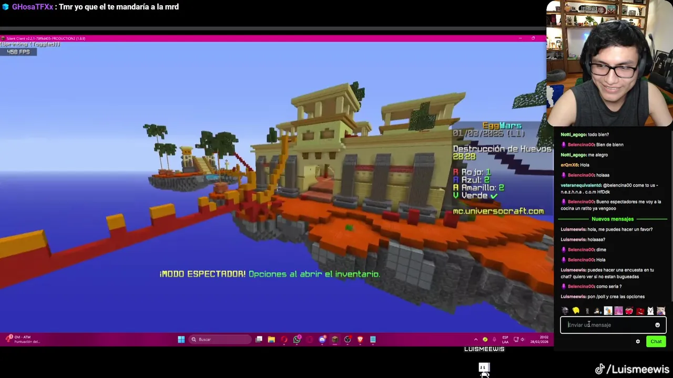Select the dark red square emote
673x378 pixels.
(640, 311)
